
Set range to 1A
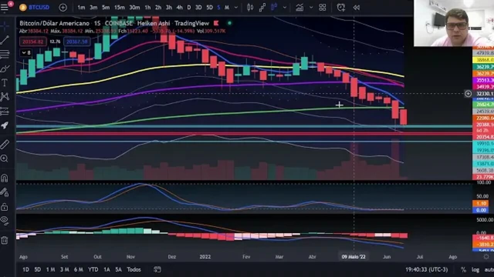coord(107,269)
